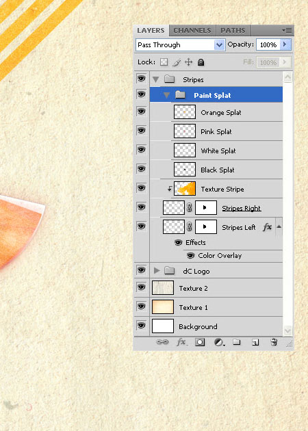
Task: Hide the Background layer eye icon
Action: 142,326
